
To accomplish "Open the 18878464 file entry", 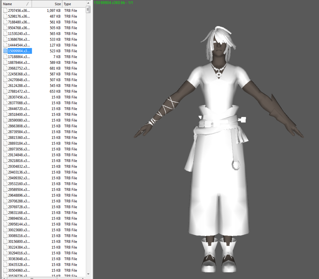I will pyautogui.click(x=19, y=62).
